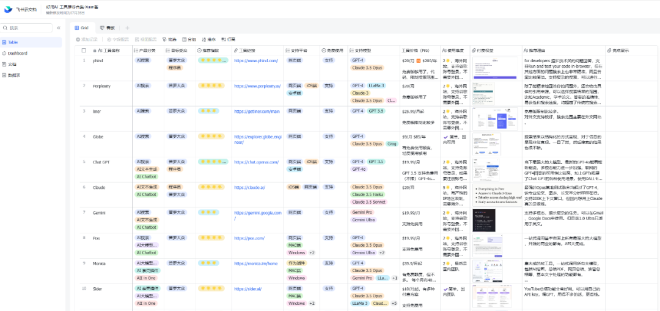The height and width of the screenshot is (311, 660).
Task: Switch to the Grid view tab
Action: coord(82,27)
